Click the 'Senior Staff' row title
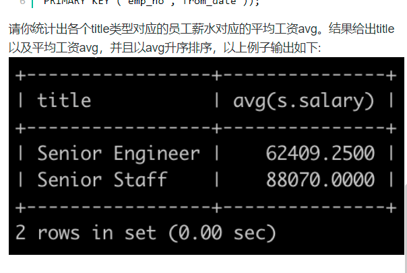This screenshot has width=407, height=273. tap(102, 180)
